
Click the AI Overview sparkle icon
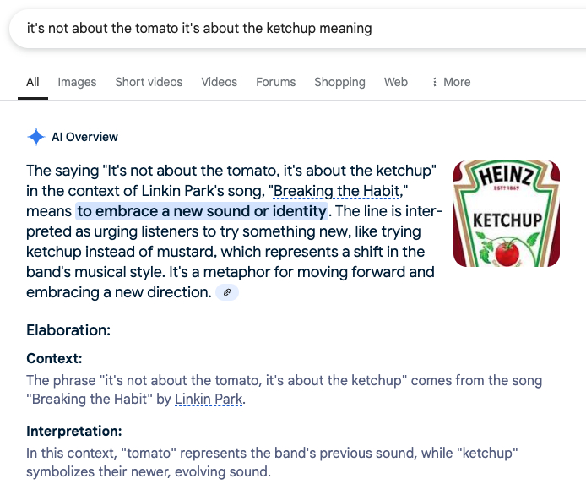pos(36,137)
